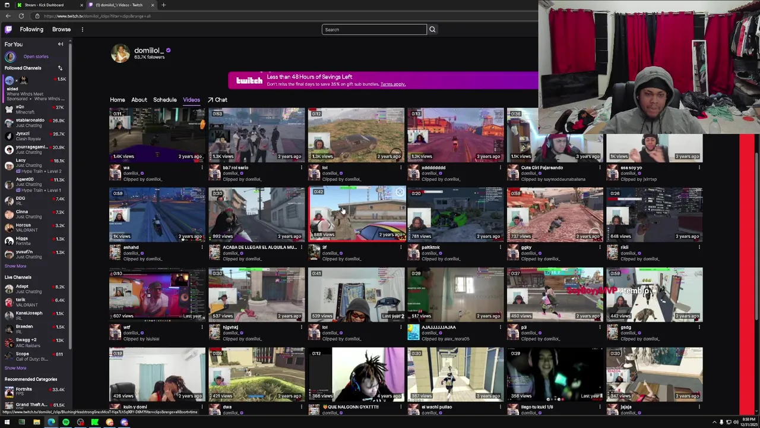
Task: Open Cinna channel in sidebar
Action: coord(34,214)
